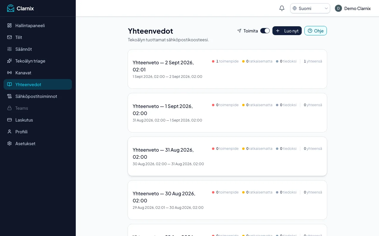Click '0 toimenpide' in the 31 Aug card
The height and width of the screenshot is (236, 379).
click(225, 149)
